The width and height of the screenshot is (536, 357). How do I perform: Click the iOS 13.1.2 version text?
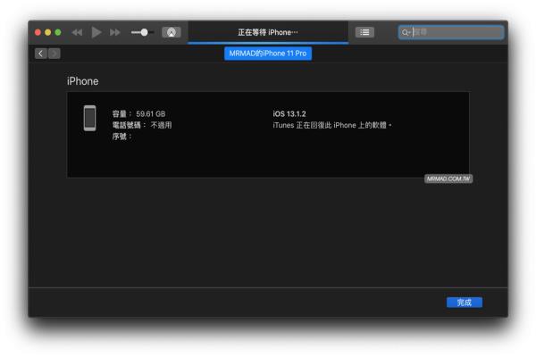coord(289,113)
